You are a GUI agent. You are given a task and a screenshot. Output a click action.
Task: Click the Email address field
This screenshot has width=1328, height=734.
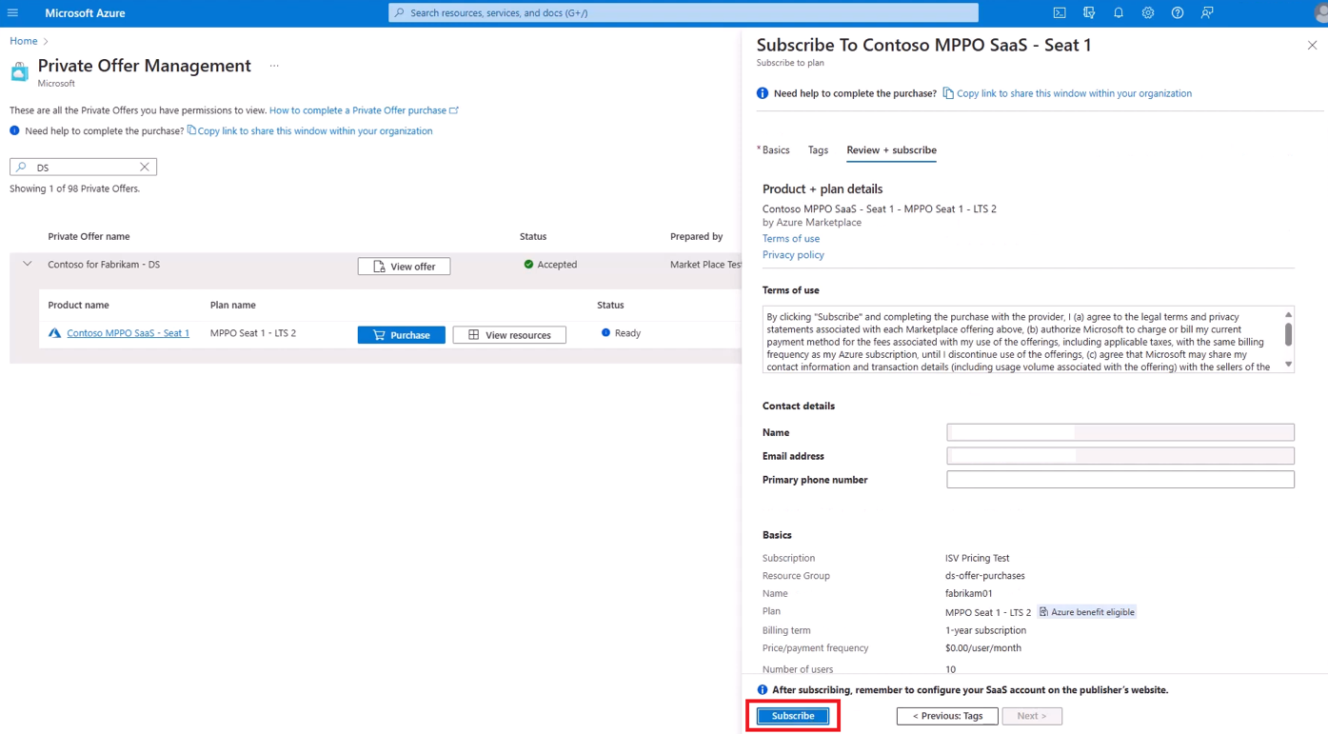pos(1120,456)
